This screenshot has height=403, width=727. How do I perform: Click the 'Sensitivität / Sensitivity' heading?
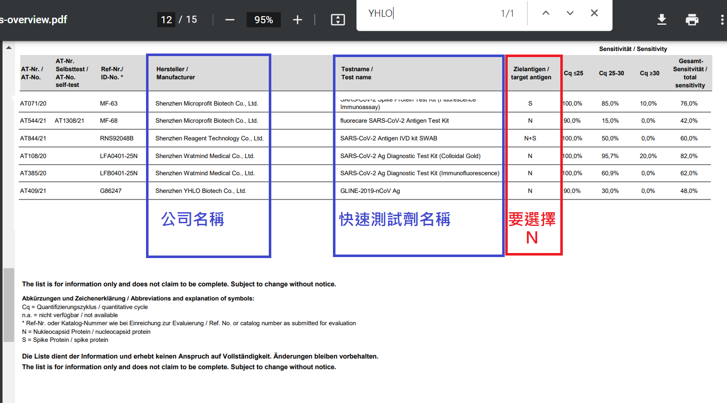[x=633, y=49]
